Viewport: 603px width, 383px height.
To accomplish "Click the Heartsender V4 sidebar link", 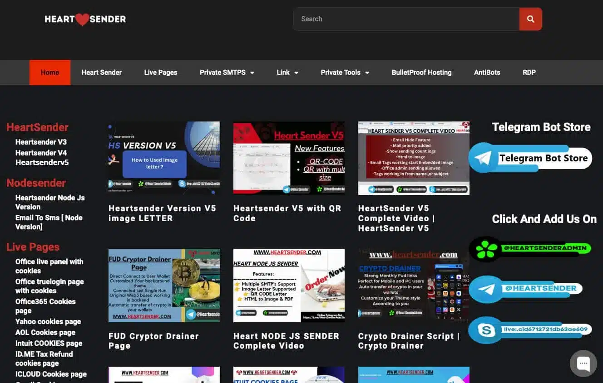I will tap(41, 153).
